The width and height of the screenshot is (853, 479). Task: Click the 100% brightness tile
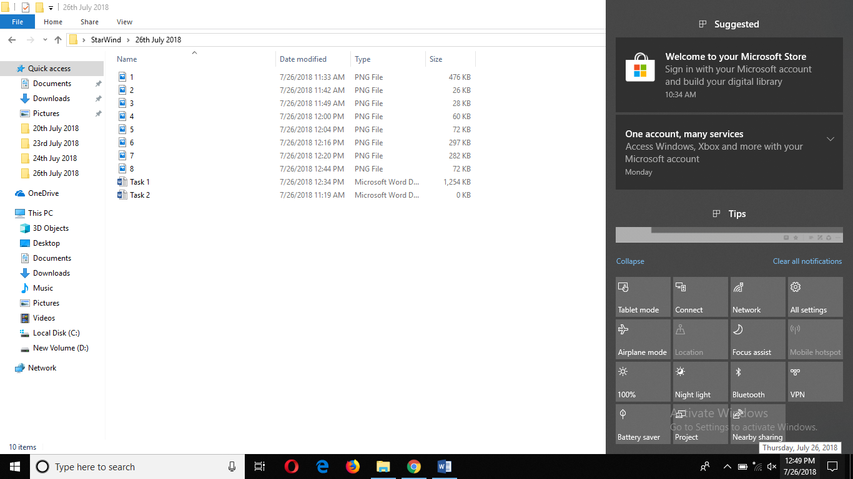[643, 381]
